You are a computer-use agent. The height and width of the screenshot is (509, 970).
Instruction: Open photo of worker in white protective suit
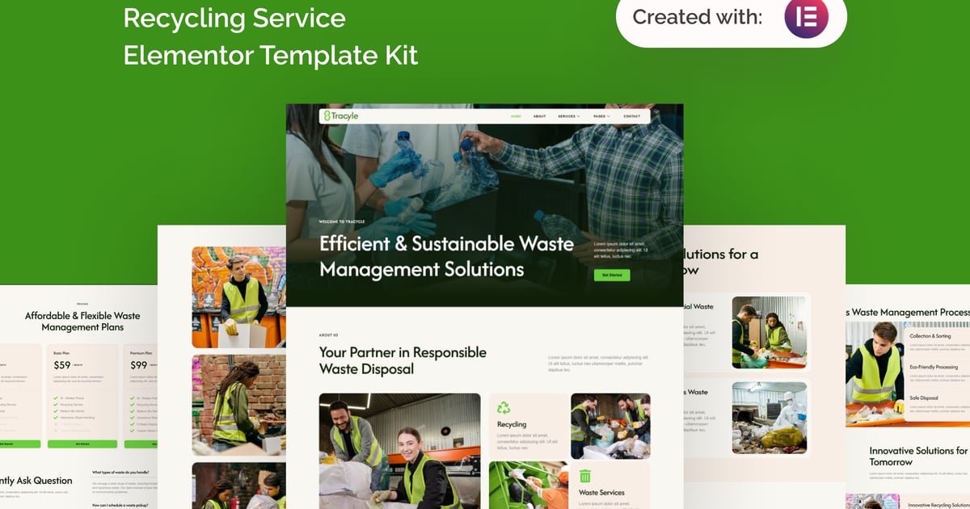pyautogui.click(x=770, y=417)
